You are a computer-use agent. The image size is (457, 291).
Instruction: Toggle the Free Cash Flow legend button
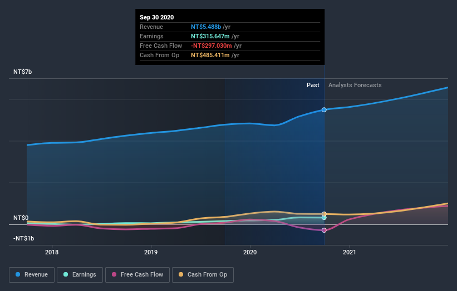(x=137, y=275)
